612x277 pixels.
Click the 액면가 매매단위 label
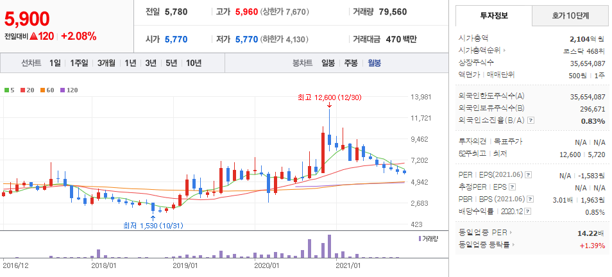point(486,75)
